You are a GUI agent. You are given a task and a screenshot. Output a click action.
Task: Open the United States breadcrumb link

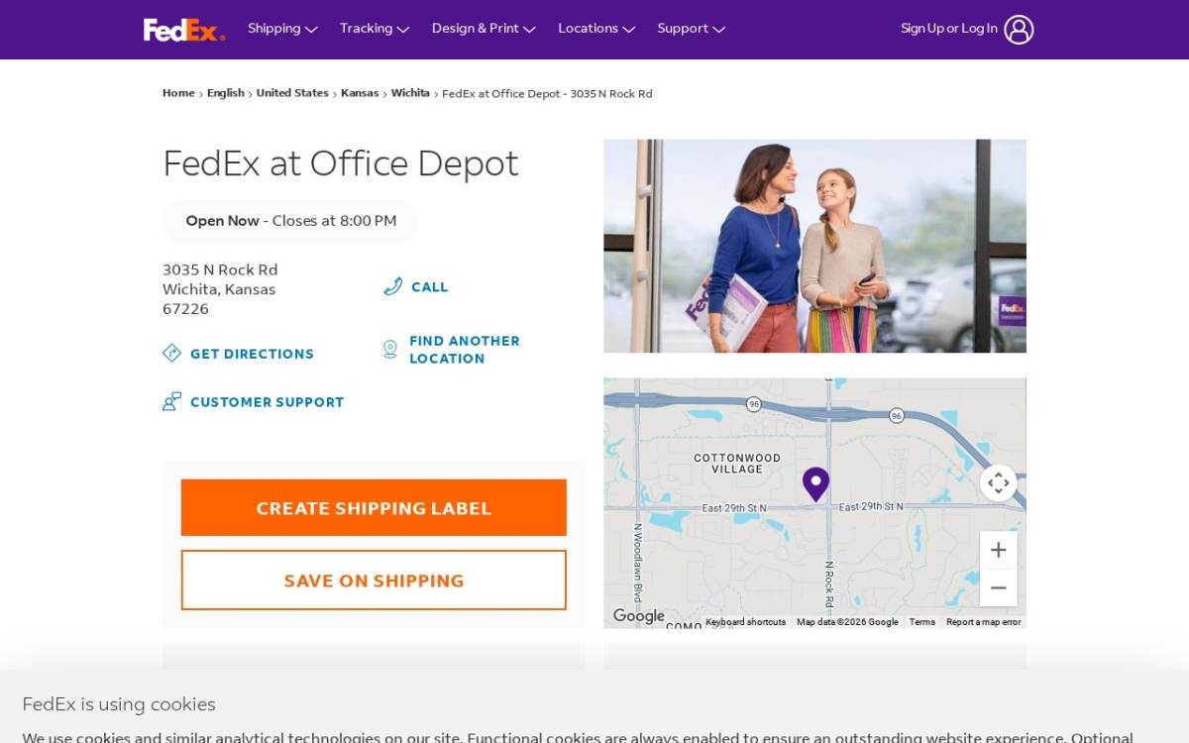(x=292, y=93)
